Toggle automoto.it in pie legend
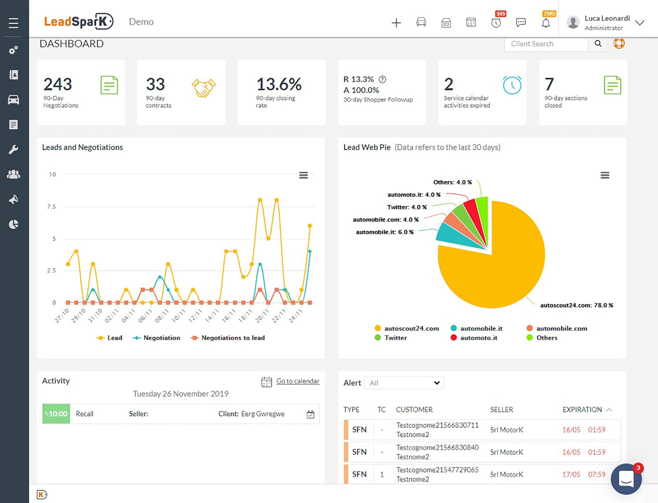 [474, 338]
